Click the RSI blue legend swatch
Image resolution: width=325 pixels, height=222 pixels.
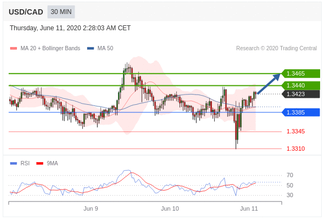(x=14, y=163)
